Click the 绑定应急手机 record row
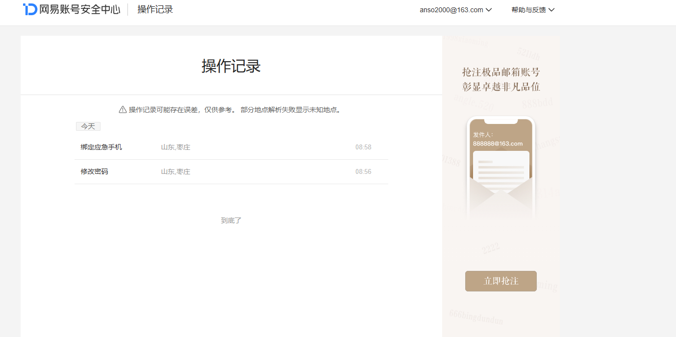This screenshot has height=337, width=676. [231, 147]
